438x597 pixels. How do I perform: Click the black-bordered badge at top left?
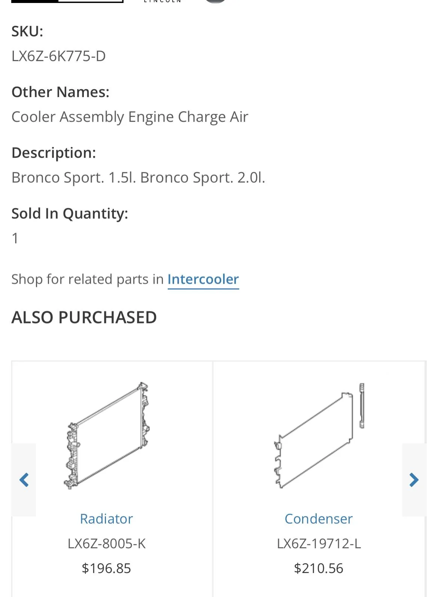[67, 1]
